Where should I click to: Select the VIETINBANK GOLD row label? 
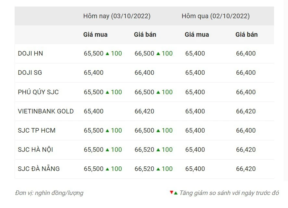[46, 111]
